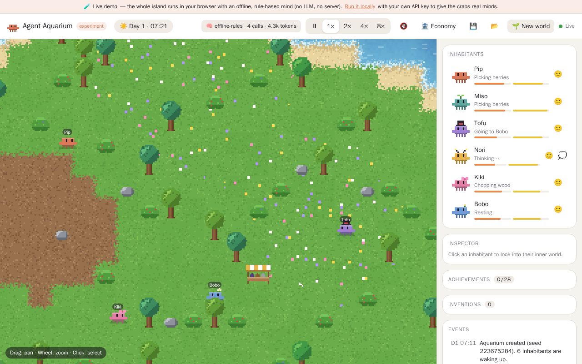Image resolution: width=582 pixels, height=364 pixels.
Task: Set simulation speed to 8×
Action: 381,26
